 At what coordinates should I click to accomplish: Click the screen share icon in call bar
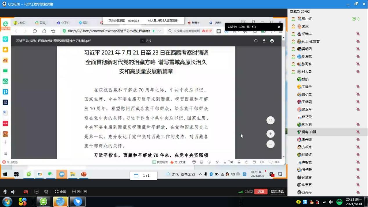37,192
